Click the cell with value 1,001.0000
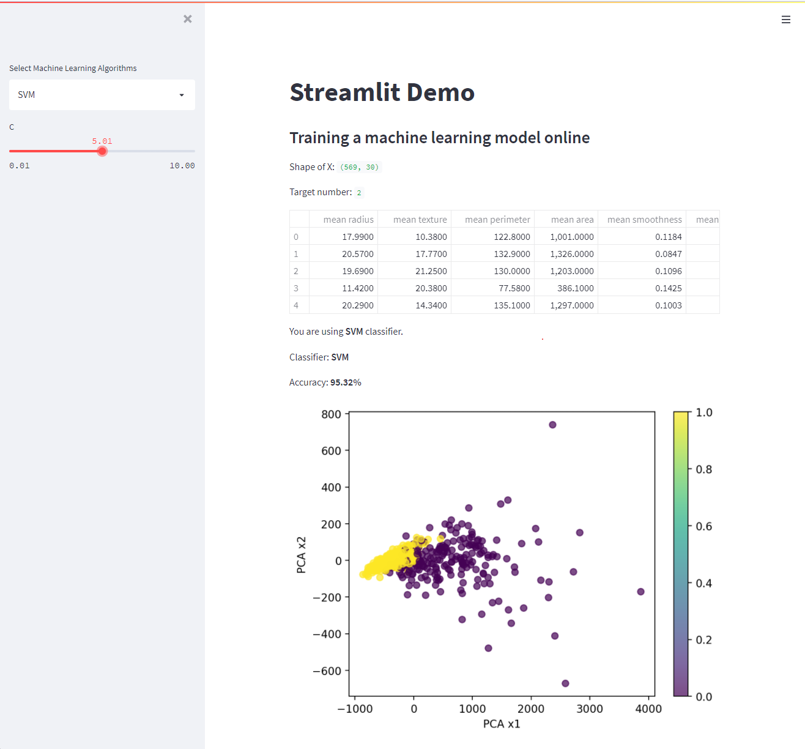Screen dimensions: 805x749 [x=566, y=237]
